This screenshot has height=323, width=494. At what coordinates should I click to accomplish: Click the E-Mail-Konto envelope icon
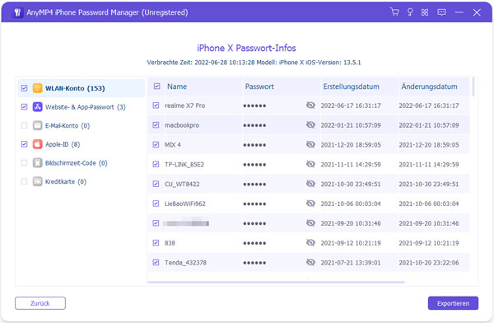(x=38, y=125)
